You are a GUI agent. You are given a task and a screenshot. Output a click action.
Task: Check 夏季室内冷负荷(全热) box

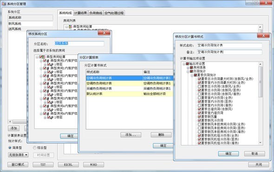click(199, 98)
